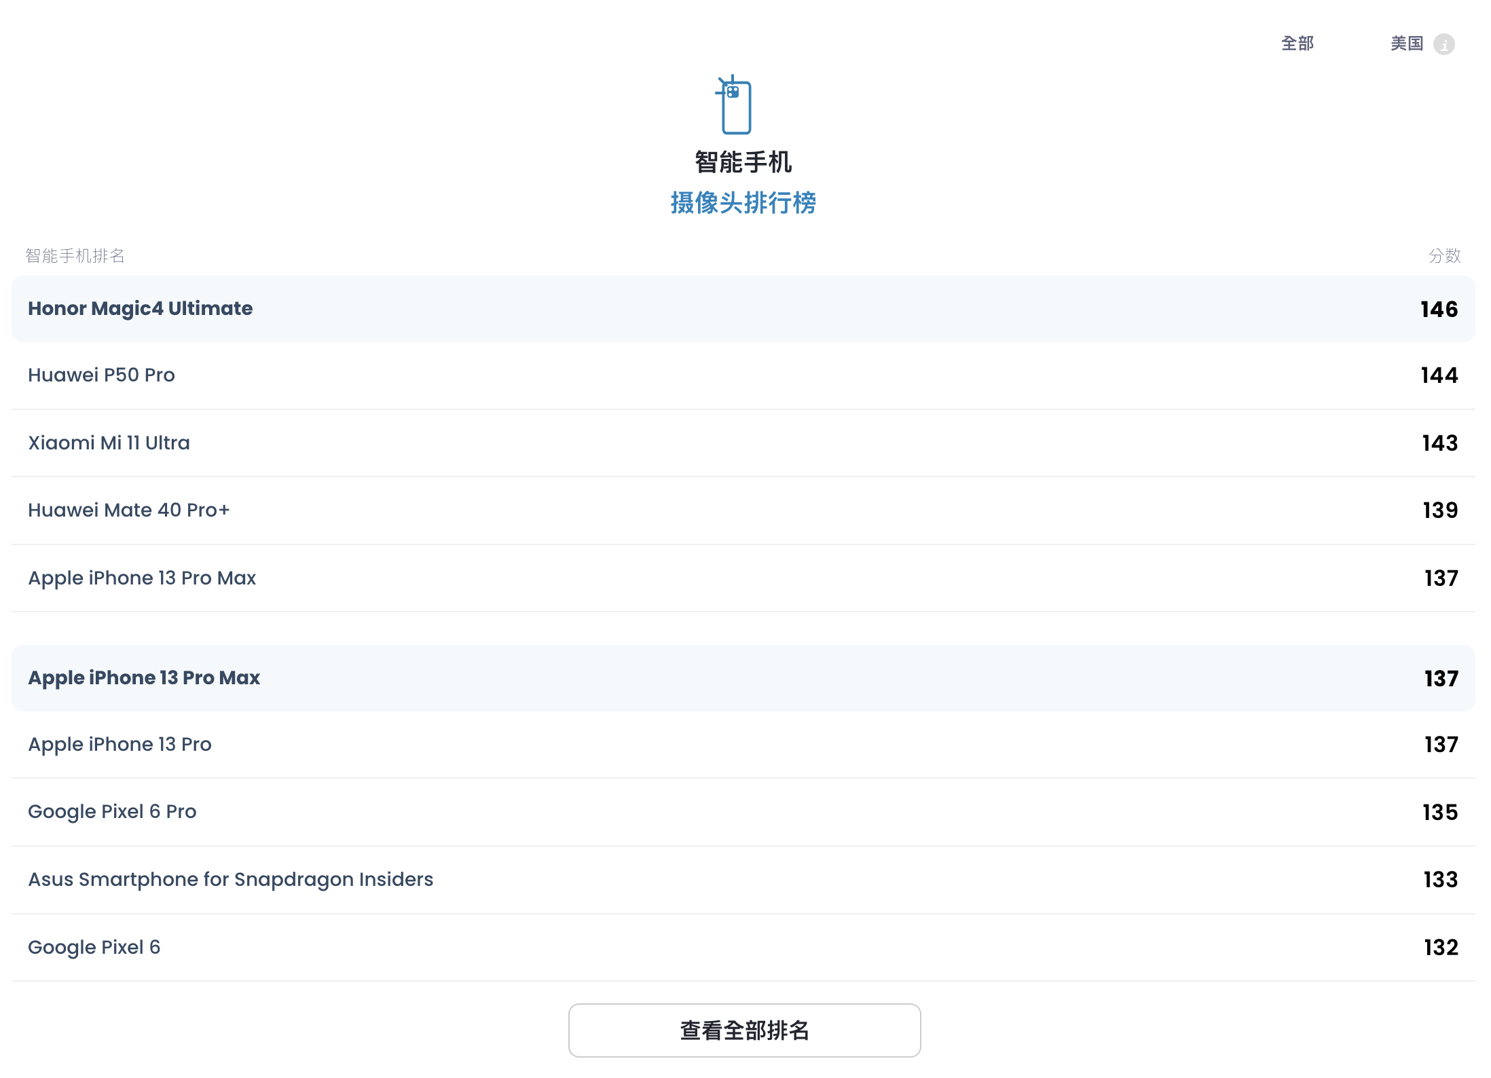Open Xiaomi Mi 11 Ultra entry

(x=743, y=443)
